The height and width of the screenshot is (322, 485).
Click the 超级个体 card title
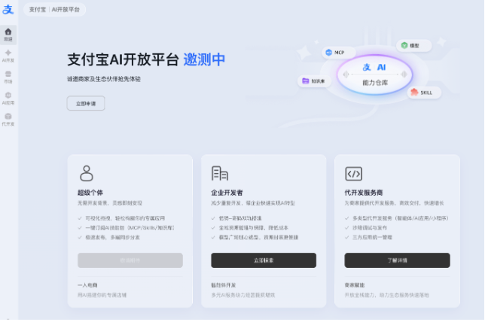(90, 193)
